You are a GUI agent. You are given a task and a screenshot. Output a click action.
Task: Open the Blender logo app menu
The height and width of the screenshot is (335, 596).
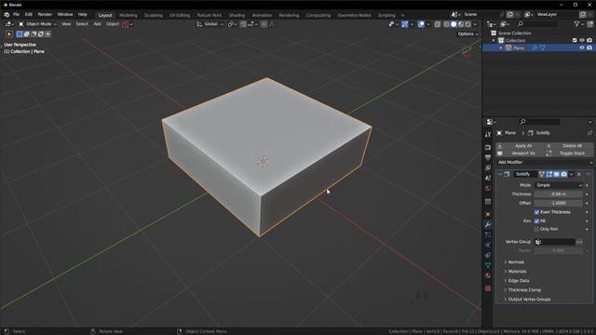tap(7, 15)
